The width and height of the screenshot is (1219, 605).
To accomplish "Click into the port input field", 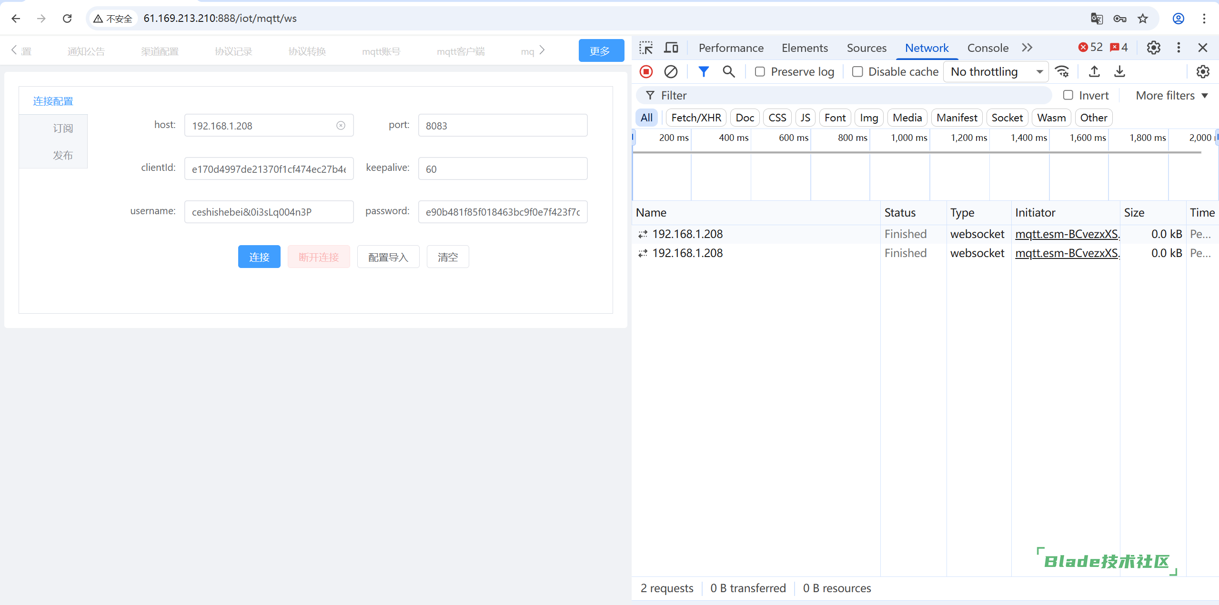I will coord(503,126).
